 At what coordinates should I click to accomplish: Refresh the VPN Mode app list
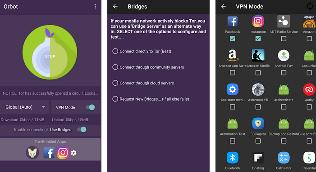(310, 6)
